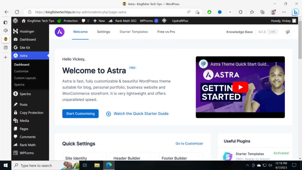
Task: Open the Howdy, Vickey profile menu
Action: (x=283, y=21)
